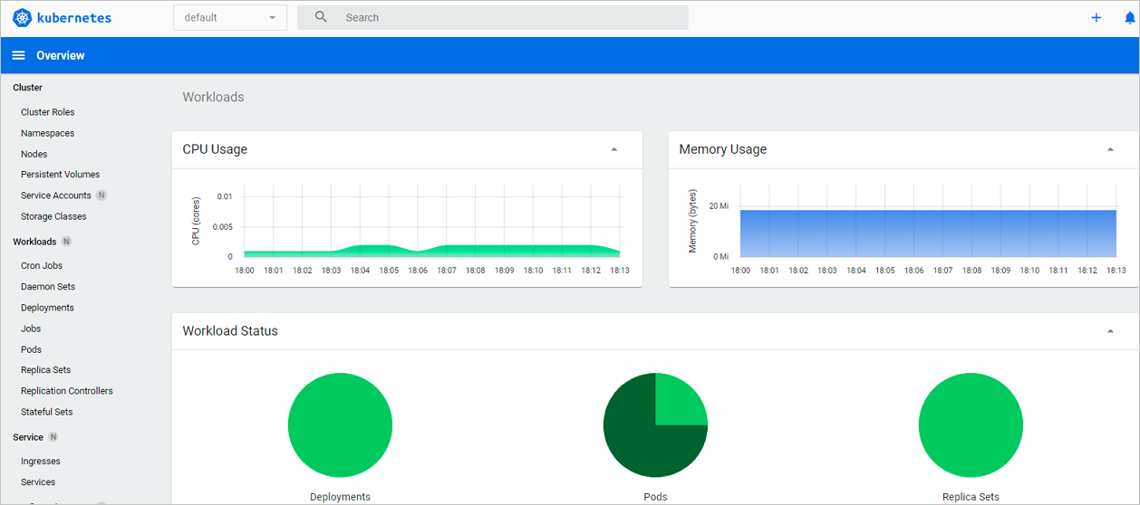The height and width of the screenshot is (505, 1140).
Task: Collapse the CPU Usage card
Action: pyautogui.click(x=613, y=149)
